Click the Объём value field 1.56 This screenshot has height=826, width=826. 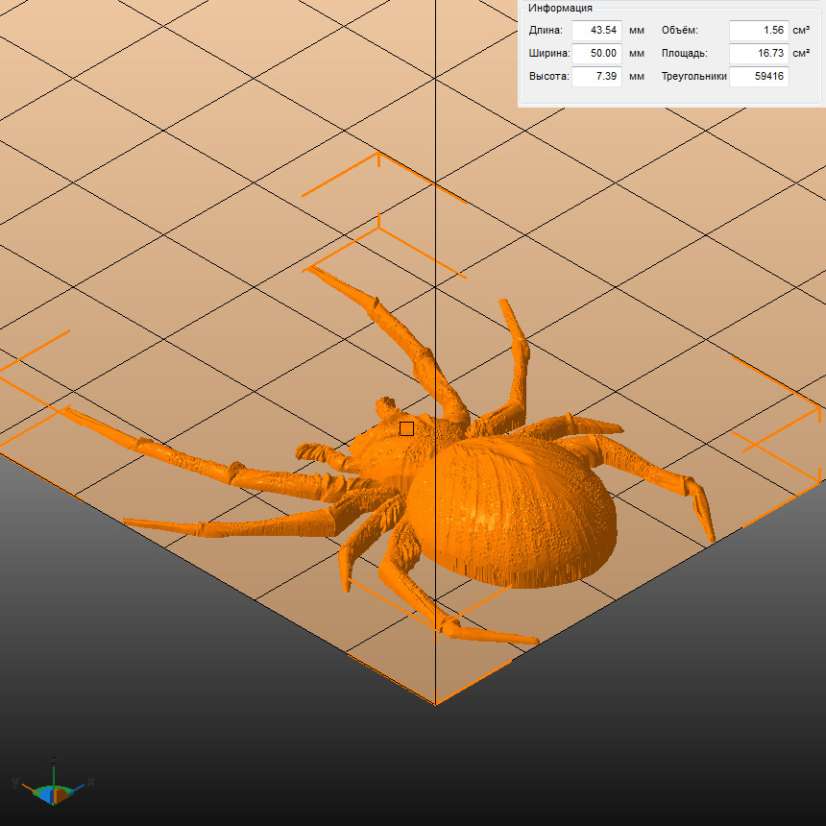(759, 30)
